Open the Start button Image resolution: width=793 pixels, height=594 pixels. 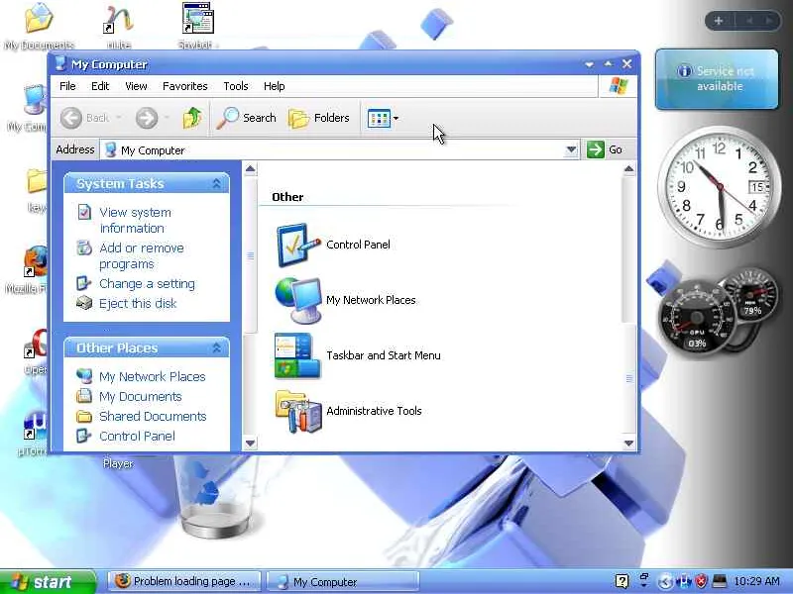(x=48, y=582)
